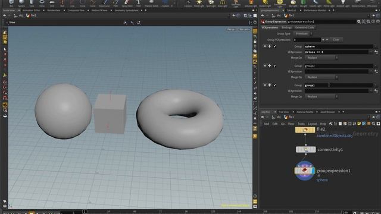Screen dimensions: 381x214
Task: Remove a Group VEXpressions entry with minus
Action: pyautogui.click(x=327, y=40)
